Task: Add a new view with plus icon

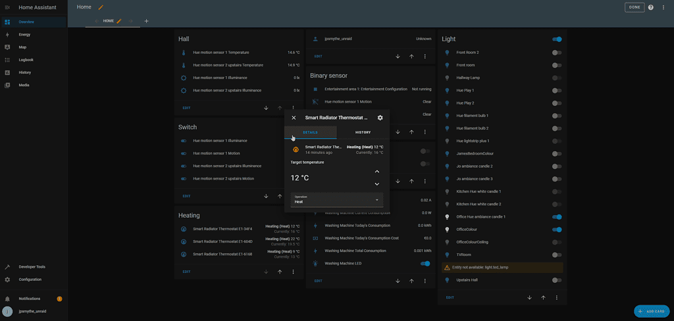Action: pos(146,21)
